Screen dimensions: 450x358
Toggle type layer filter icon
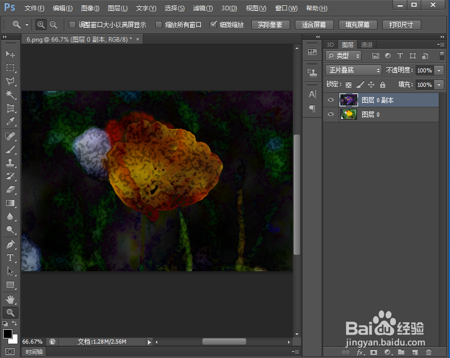400,55
